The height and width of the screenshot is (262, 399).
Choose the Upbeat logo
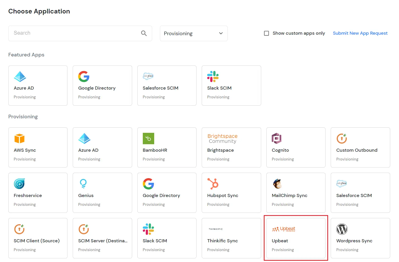283,229
